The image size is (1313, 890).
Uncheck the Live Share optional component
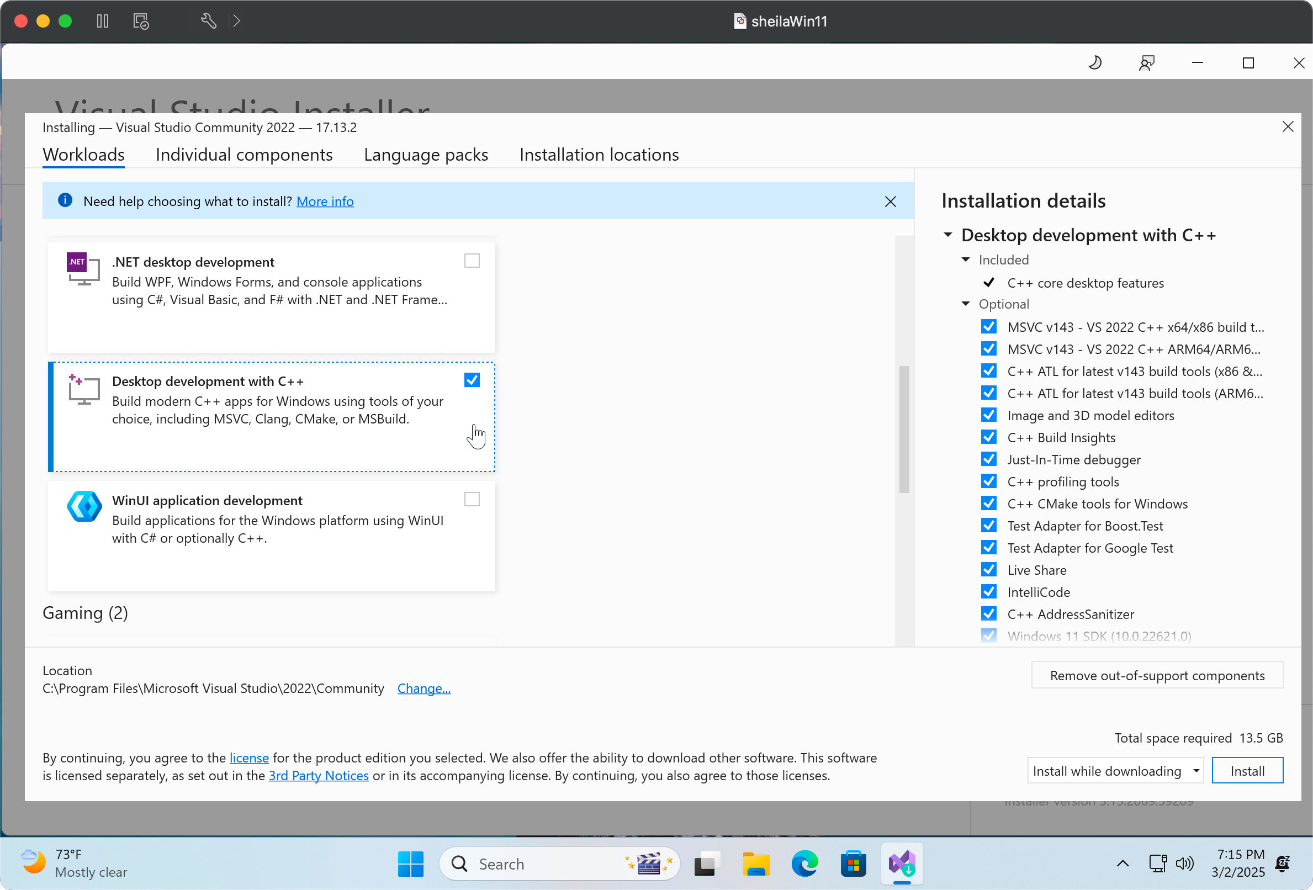tap(989, 570)
